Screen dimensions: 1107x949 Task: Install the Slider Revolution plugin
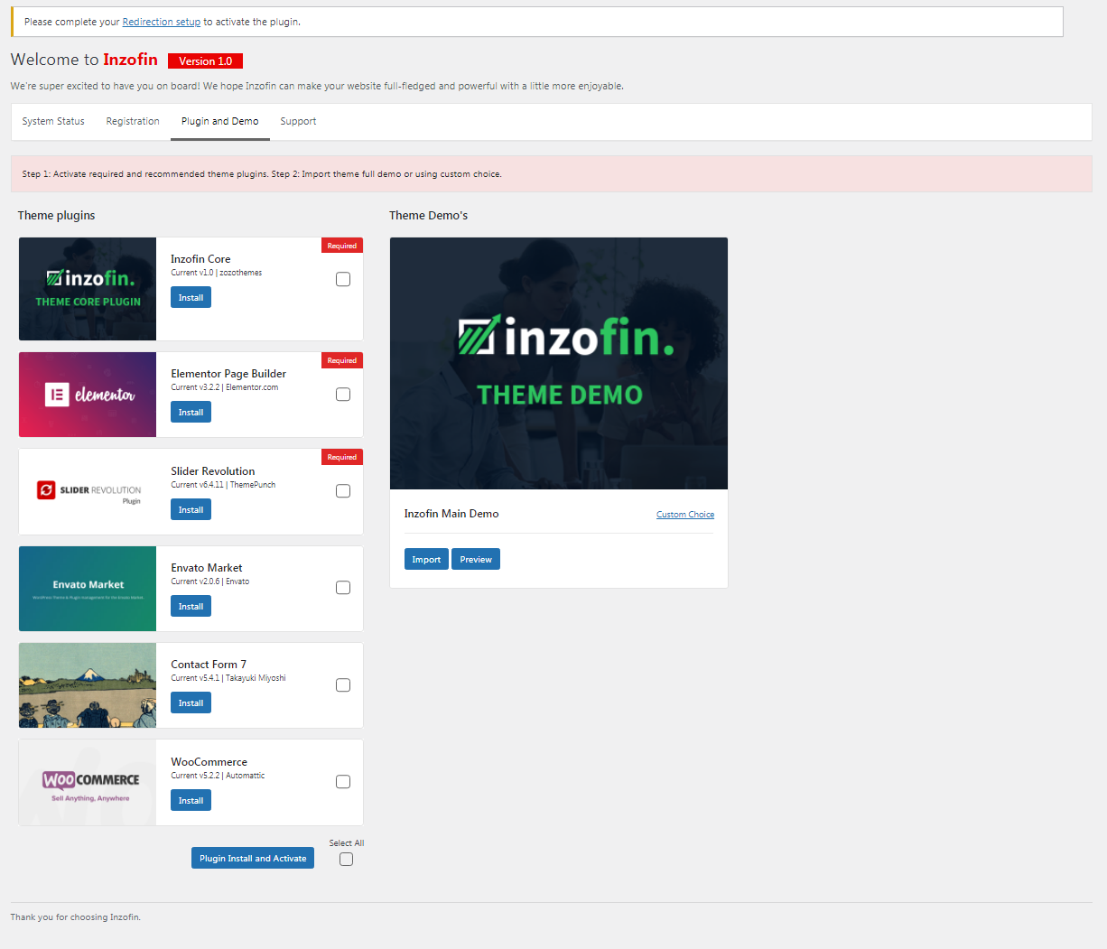(x=191, y=510)
